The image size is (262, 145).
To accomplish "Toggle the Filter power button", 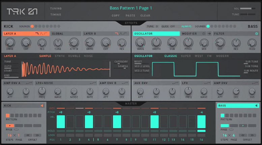I will (257, 34).
